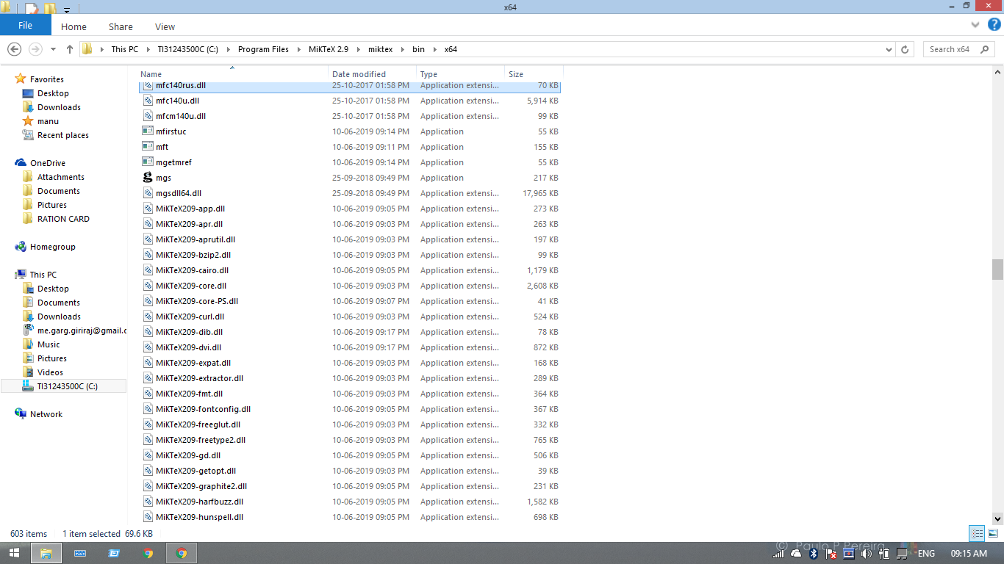Open the Home ribbon tab

pyautogui.click(x=73, y=26)
